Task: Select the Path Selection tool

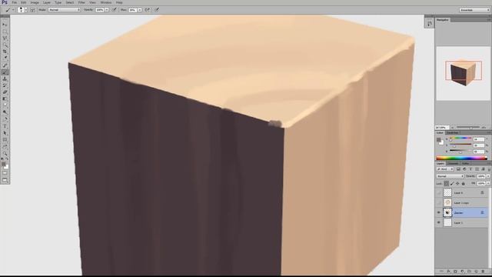Action: click(5, 133)
